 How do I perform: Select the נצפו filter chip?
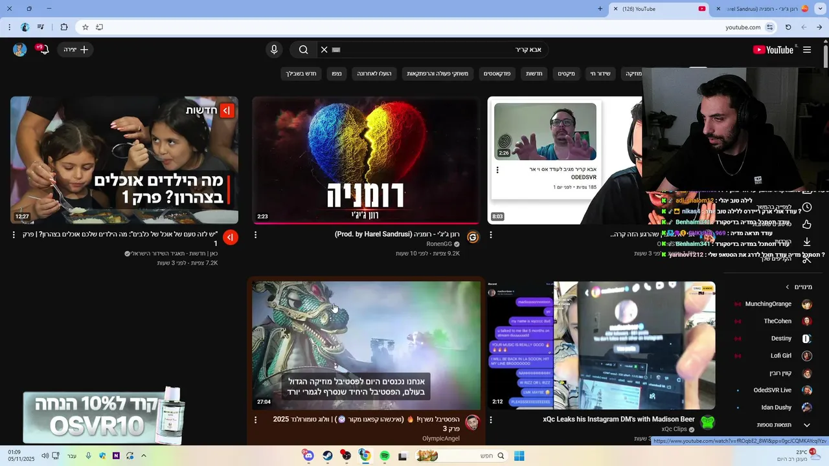tap(337, 74)
